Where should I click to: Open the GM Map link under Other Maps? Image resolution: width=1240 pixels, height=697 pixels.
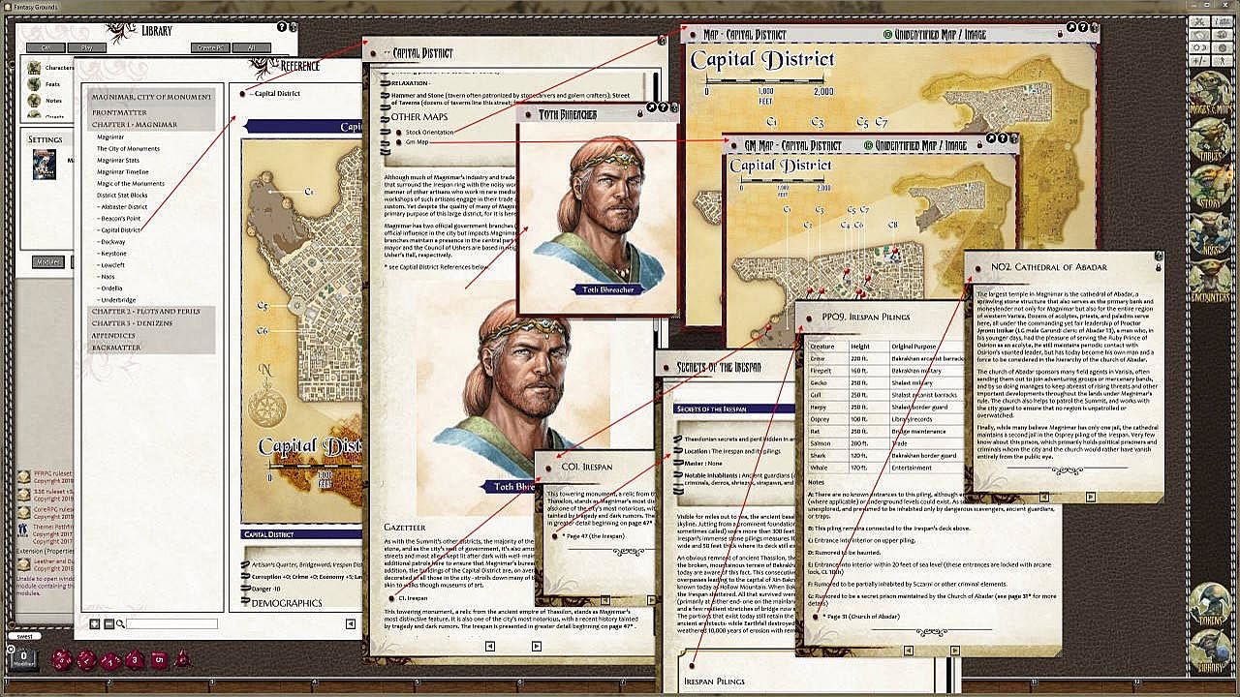[417, 142]
